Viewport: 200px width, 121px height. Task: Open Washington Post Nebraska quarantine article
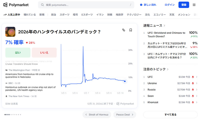pyautogui.click(x=29, y=76)
